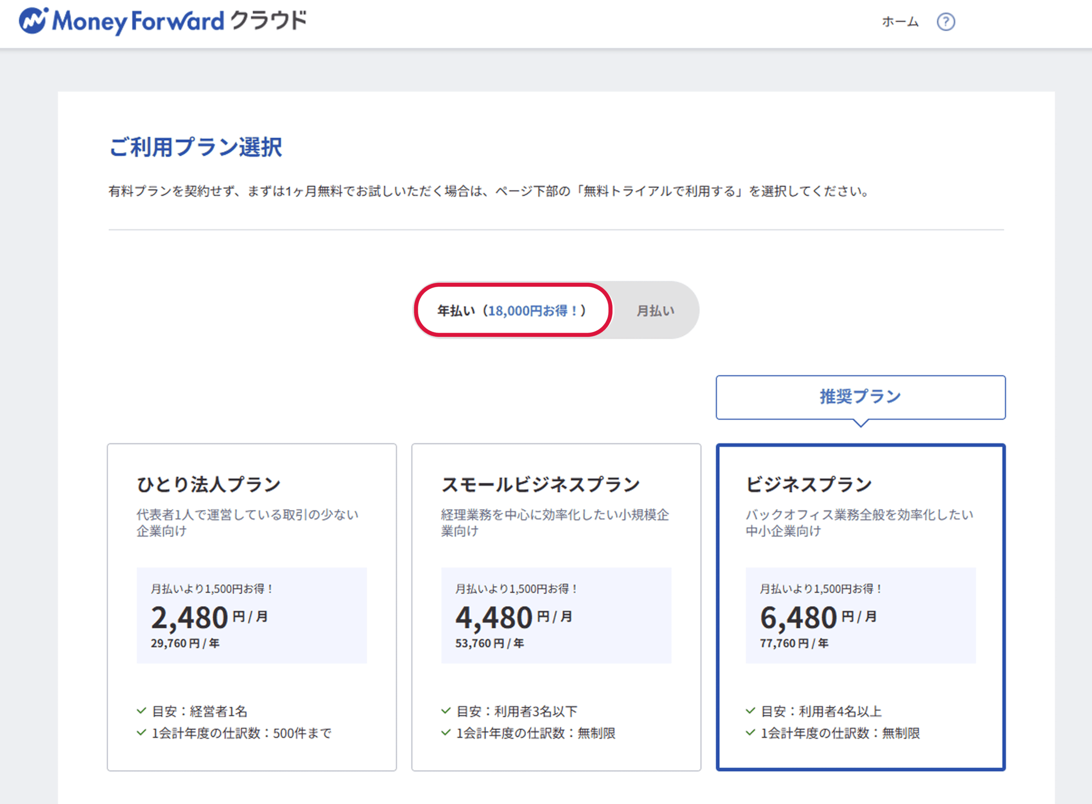Open help via question mark icon
This screenshot has width=1092, height=804.
[x=946, y=22]
